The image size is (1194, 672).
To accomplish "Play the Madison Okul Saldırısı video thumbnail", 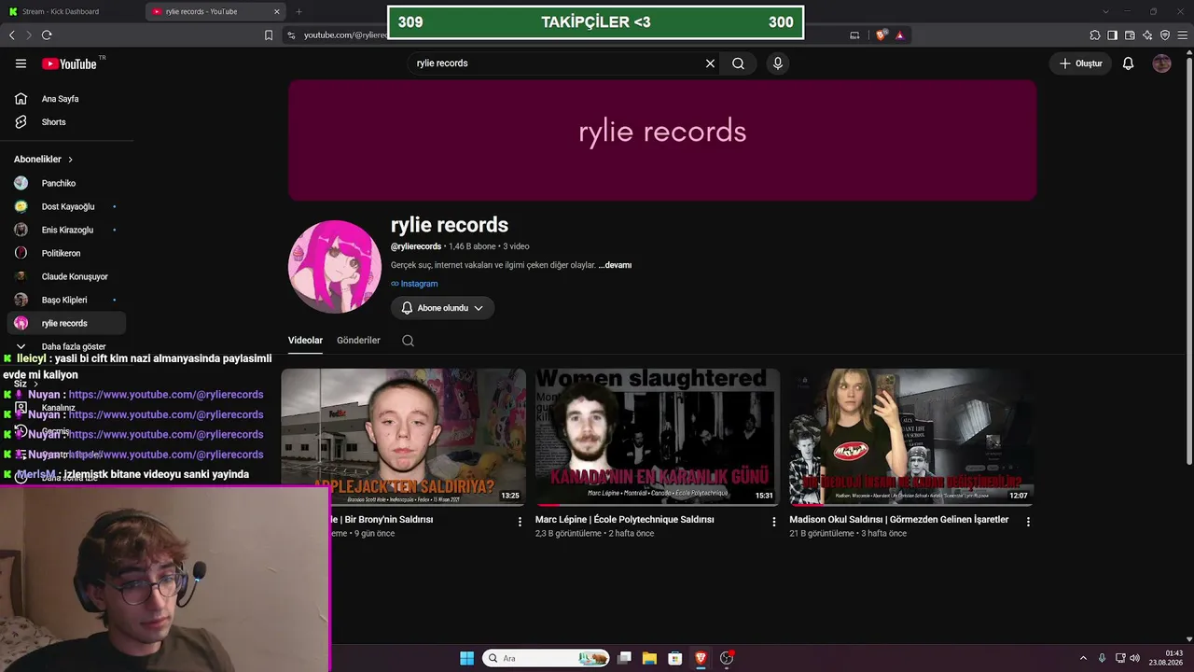I will pos(911,437).
